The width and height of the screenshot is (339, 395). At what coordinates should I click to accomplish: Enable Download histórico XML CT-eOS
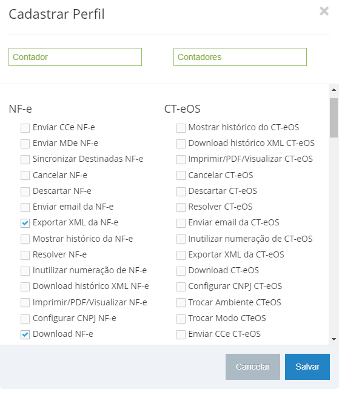click(181, 144)
